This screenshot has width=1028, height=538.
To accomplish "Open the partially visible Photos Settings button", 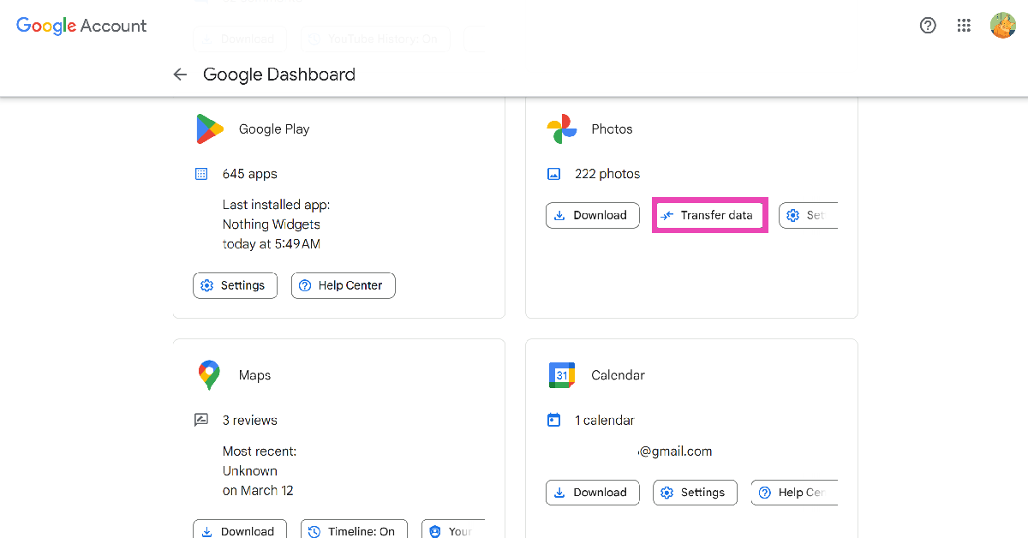I will click(x=808, y=215).
